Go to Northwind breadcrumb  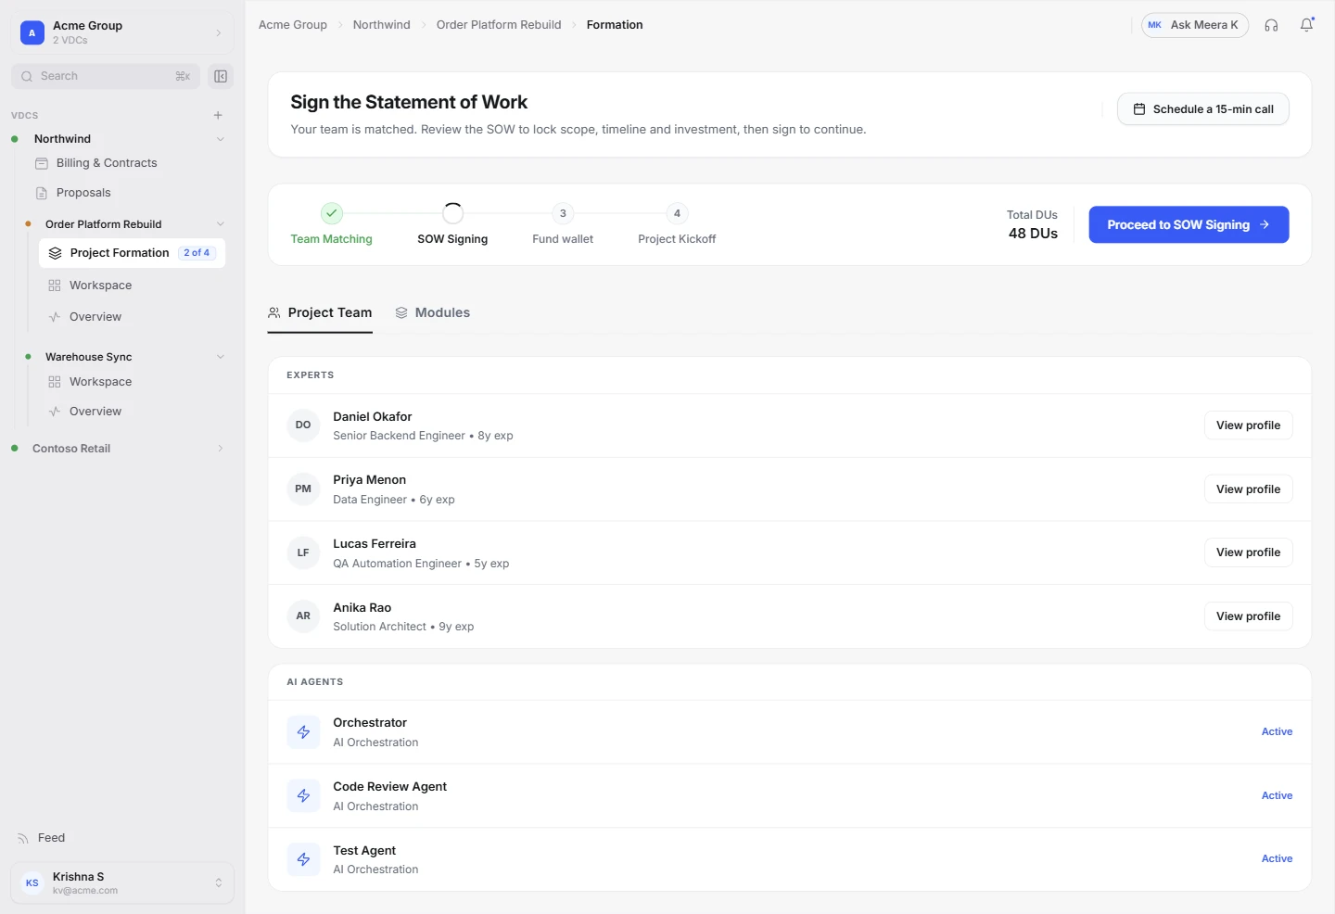click(x=381, y=25)
